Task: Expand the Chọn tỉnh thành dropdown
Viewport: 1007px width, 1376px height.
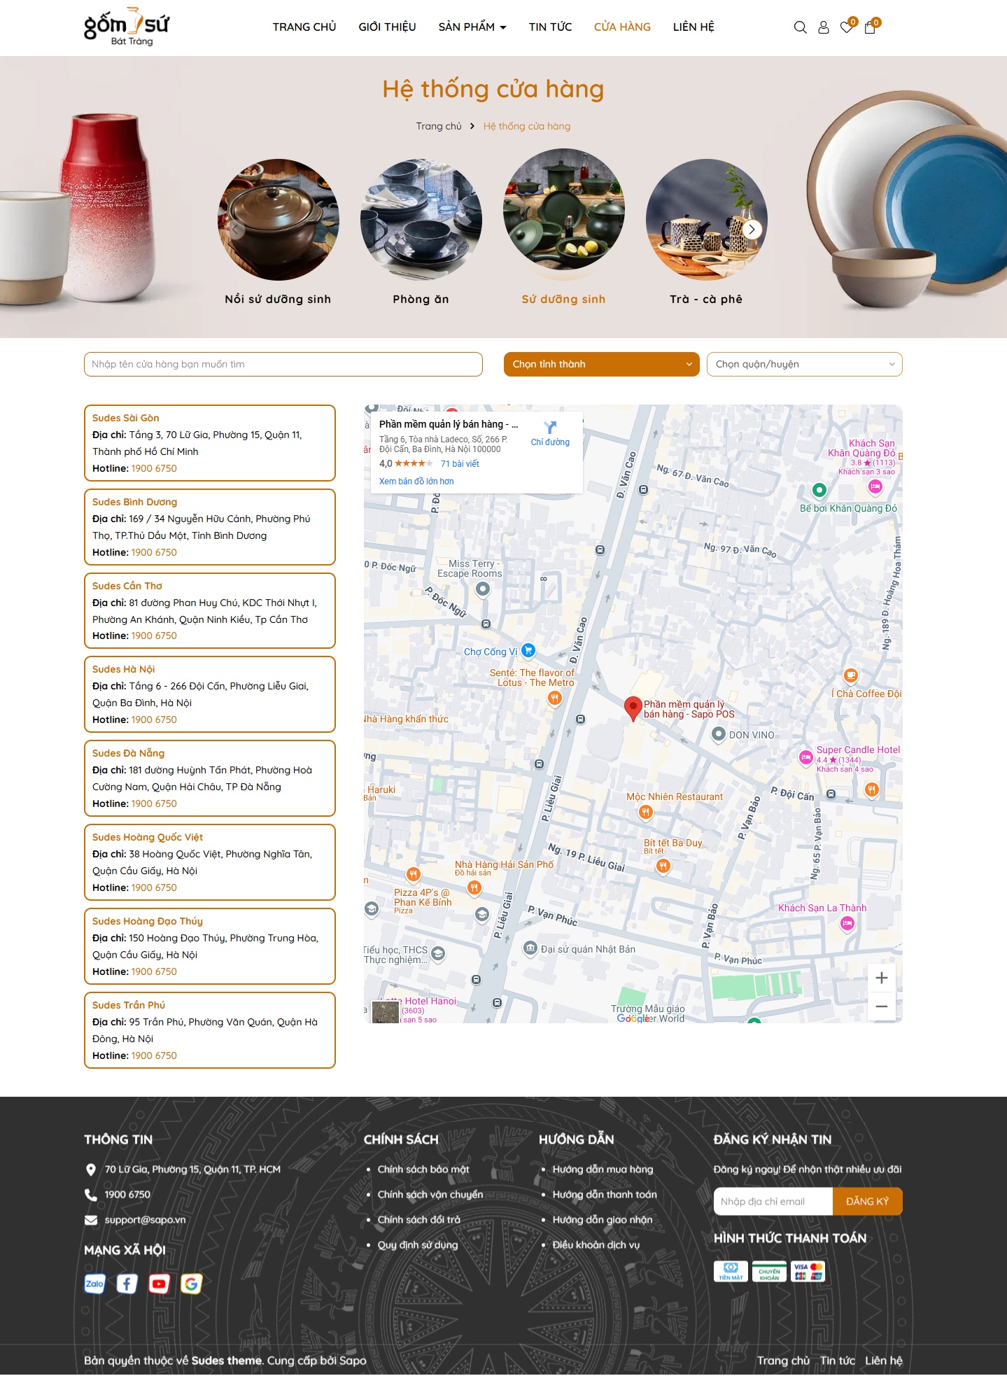Action: pyautogui.click(x=601, y=364)
